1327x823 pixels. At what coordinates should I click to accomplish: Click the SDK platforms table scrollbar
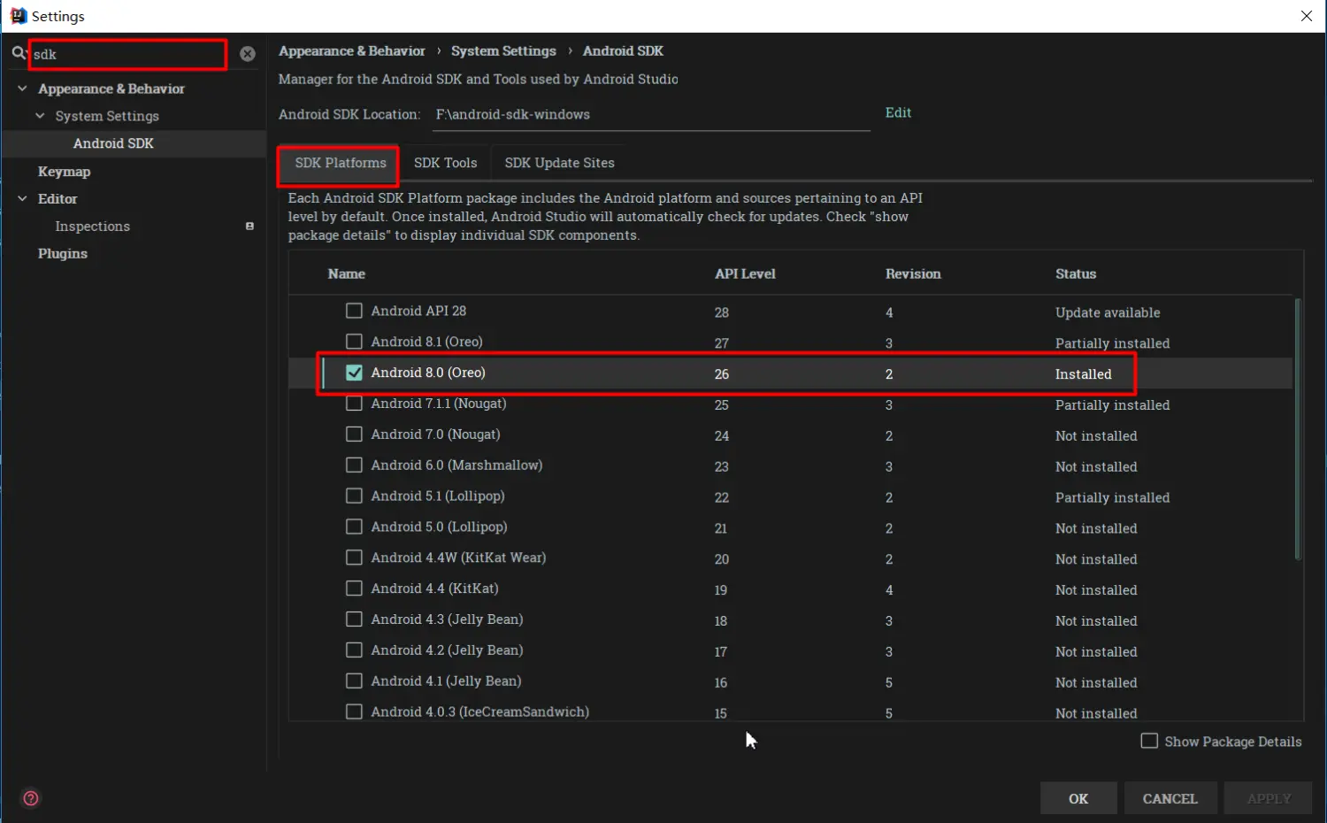point(1298,429)
